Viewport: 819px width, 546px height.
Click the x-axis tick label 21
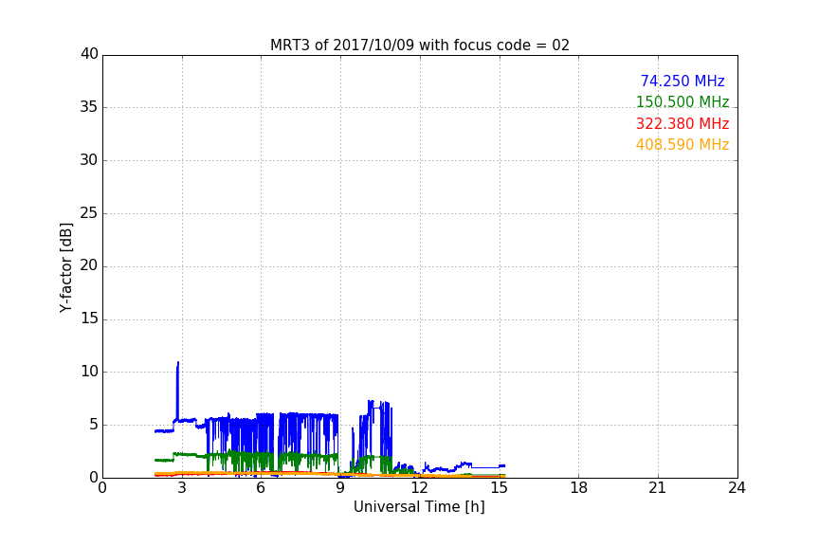[658, 488]
